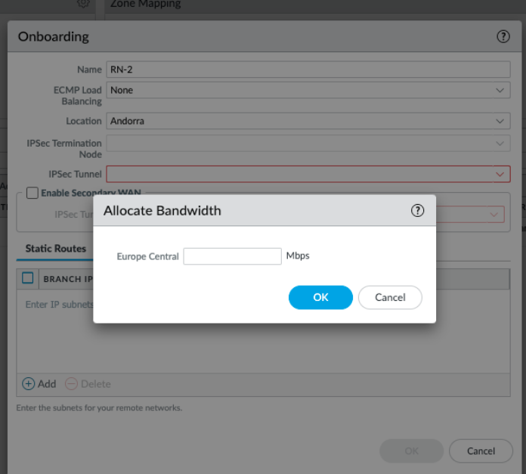This screenshot has width=526, height=474.
Task: Focus the Europe Central Mbps input field
Action: [233, 256]
